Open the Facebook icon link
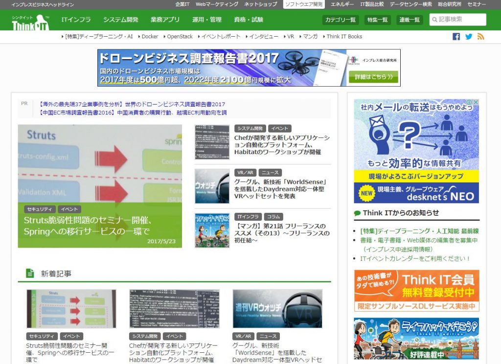The height and width of the screenshot is (364, 501). (456, 36)
